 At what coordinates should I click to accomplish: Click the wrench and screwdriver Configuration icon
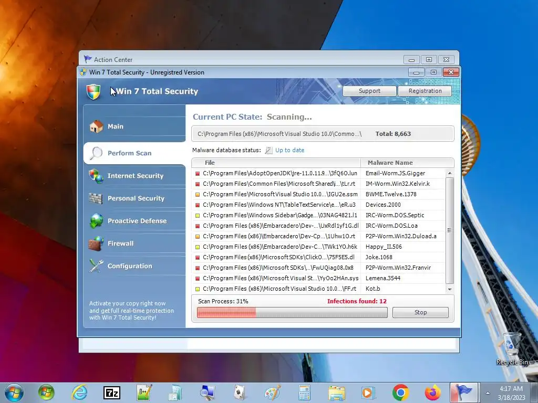pos(96,266)
